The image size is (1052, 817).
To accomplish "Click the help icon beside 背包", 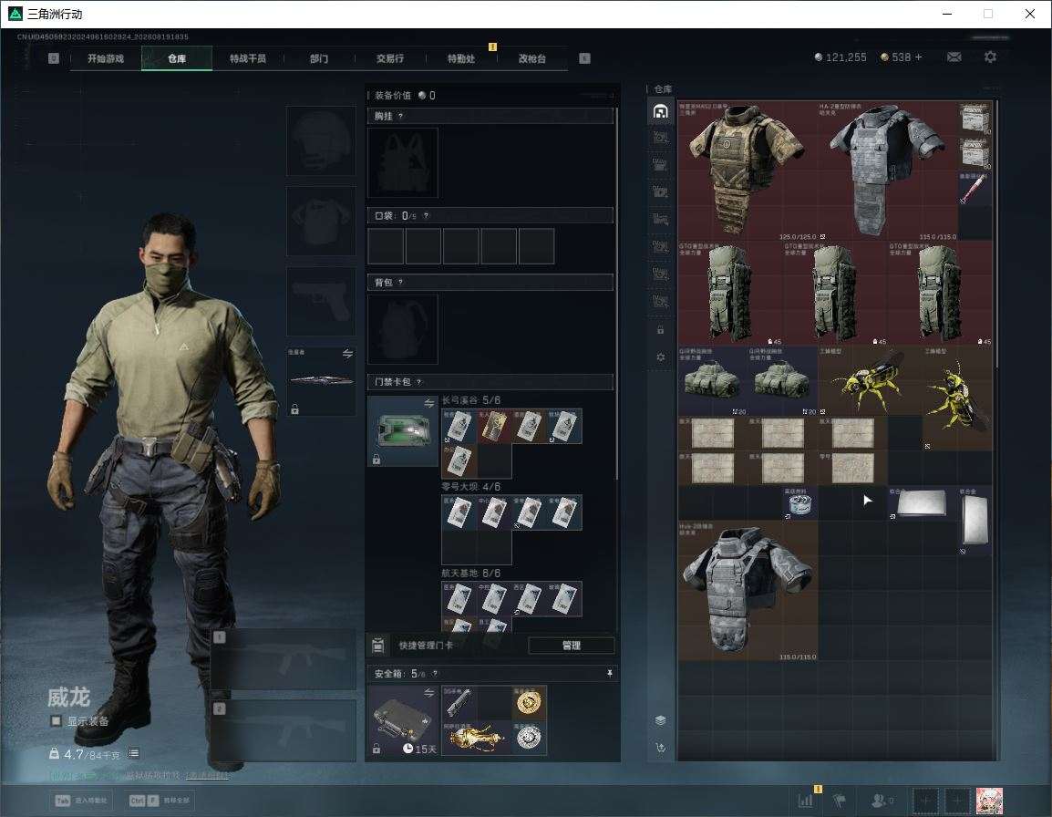I will 400,282.
